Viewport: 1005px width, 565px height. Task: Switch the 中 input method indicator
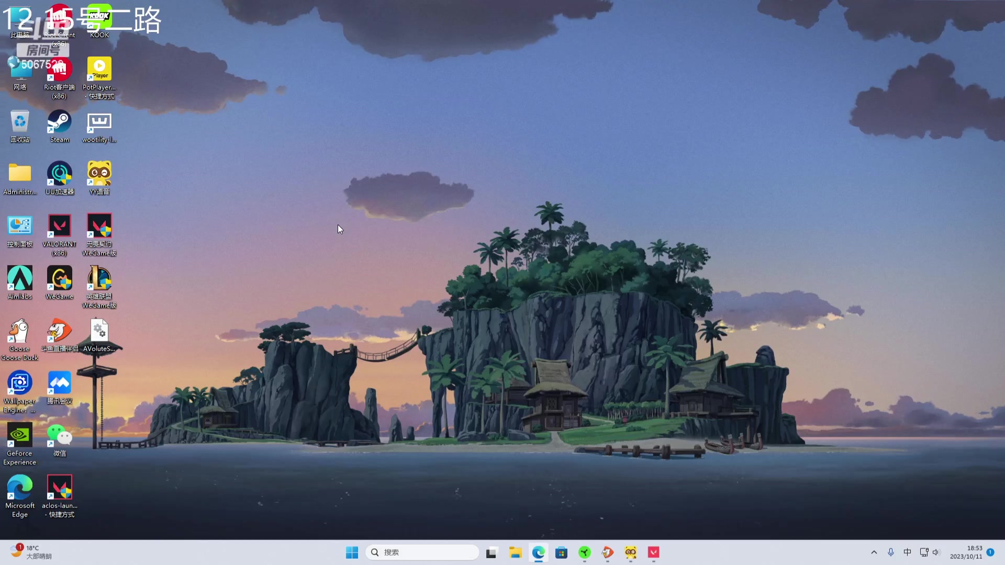coord(907,552)
